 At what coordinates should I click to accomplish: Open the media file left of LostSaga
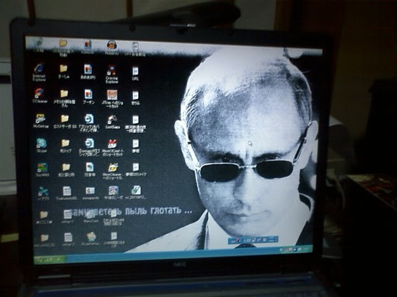[x=89, y=122]
